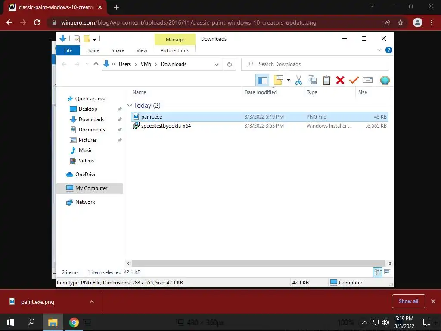The height and width of the screenshot is (331, 441).
Task: Open Documents in navigation pane
Action: point(92,130)
